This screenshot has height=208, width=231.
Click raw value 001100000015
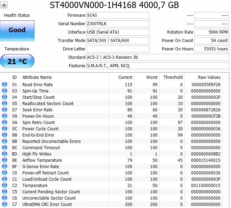click(x=206, y=186)
